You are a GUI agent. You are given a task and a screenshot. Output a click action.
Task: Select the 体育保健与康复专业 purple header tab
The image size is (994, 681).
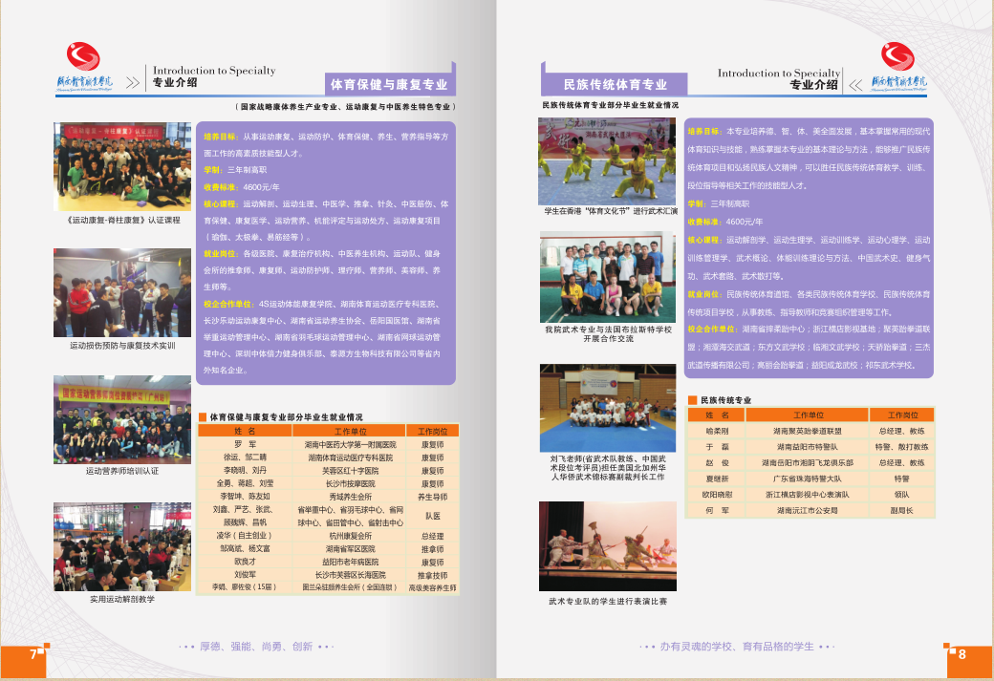pos(388,84)
